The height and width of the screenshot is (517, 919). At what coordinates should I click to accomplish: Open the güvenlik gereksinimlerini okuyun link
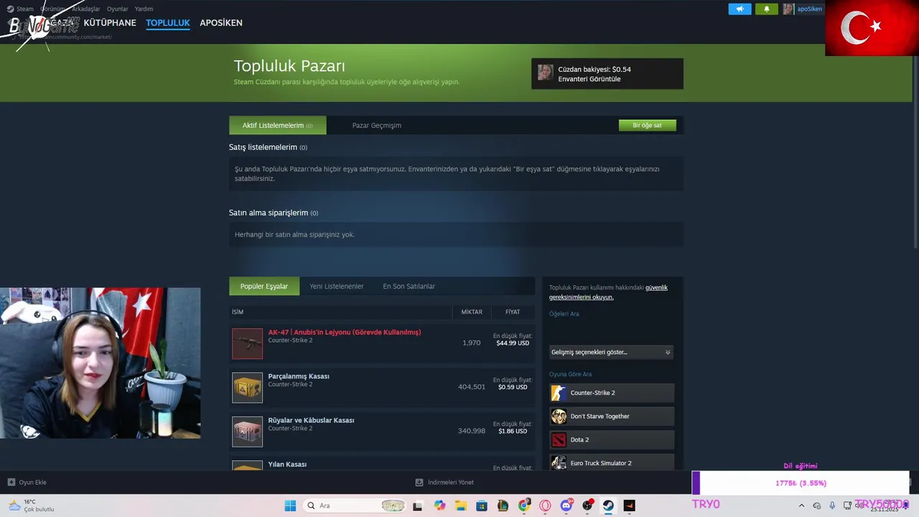pos(608,292)
